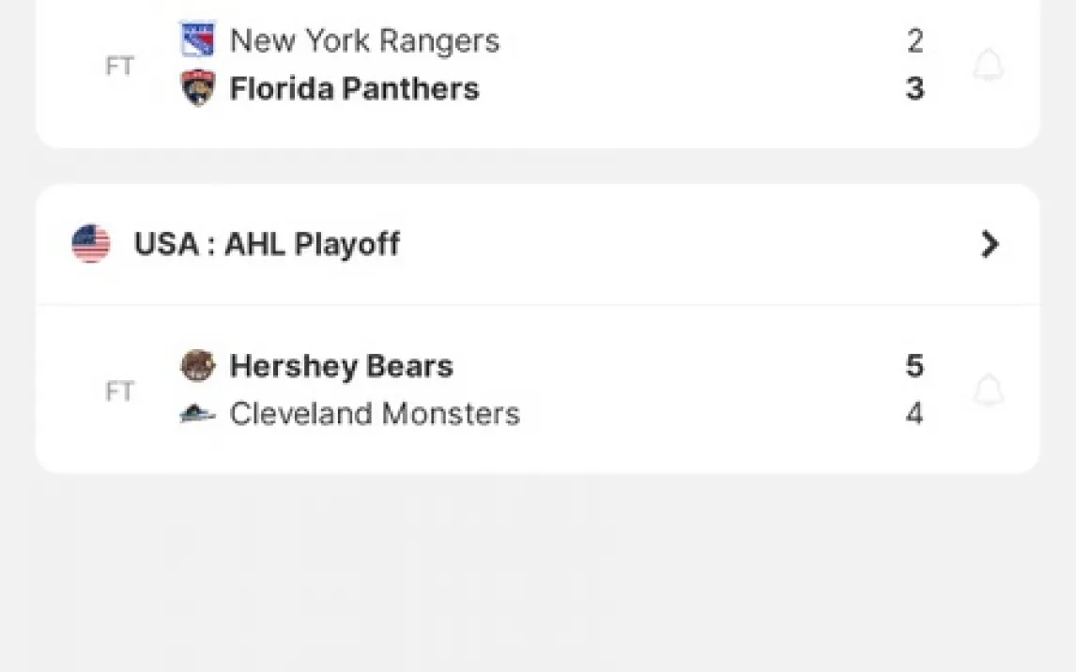Select Hershey Bears team name
The height and width of the screenshot is (672, 1076).
341,366
